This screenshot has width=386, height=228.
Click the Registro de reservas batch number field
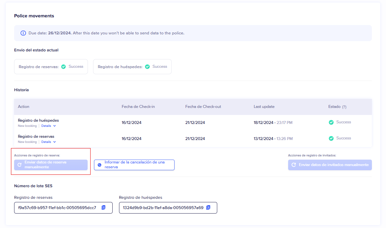(x=57, y=208)
